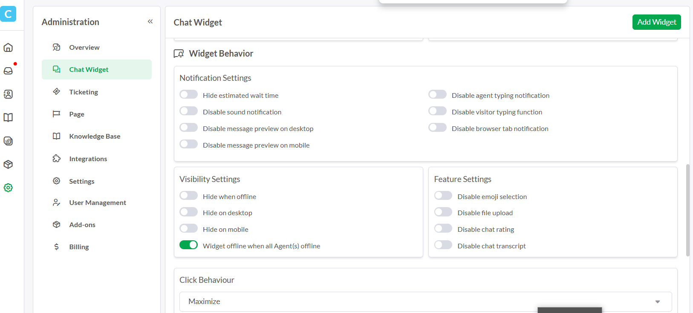
Task: Click the blue C app logo
Action: [x=8, y=14]
